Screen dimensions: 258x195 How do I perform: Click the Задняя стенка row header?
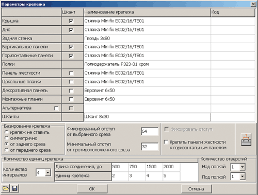[31, 39]
